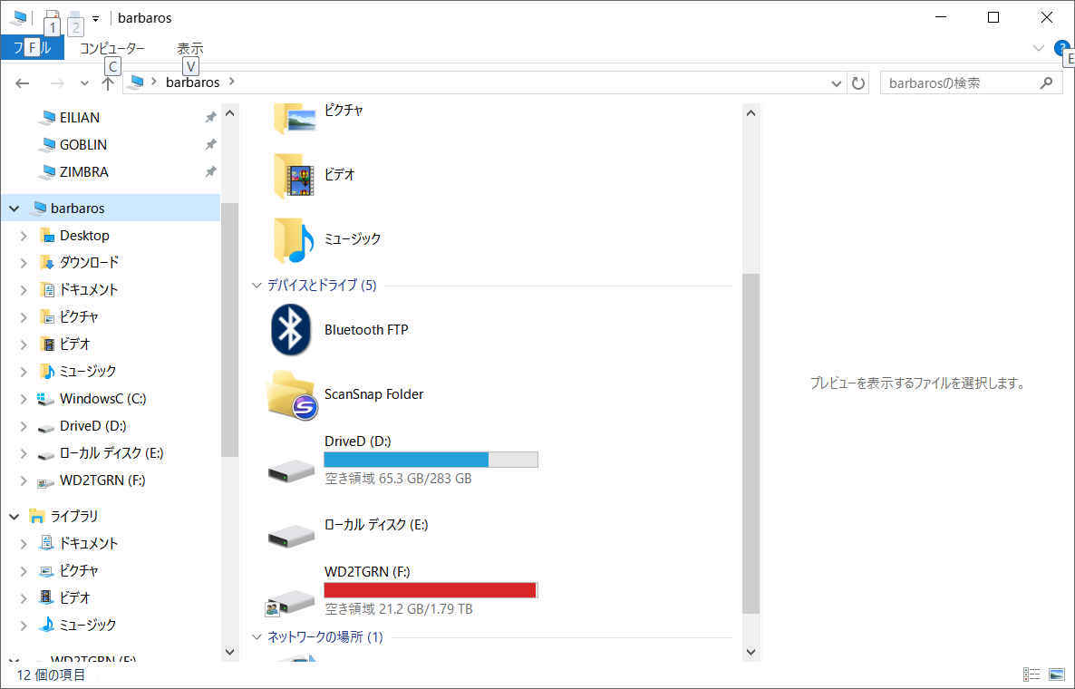The height and width of the screenshot is (689, 1075).
Task: Select ZIMBRA in quick access
Action: click(x=83, y=172)
